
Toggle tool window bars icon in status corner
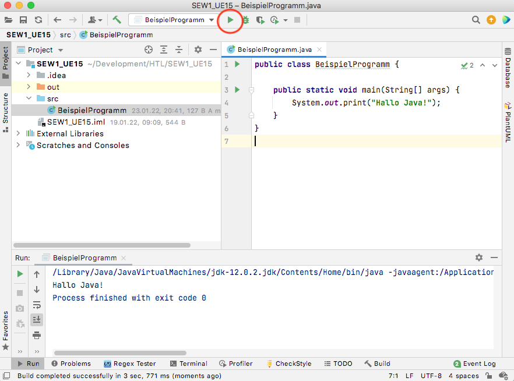(6, 375)
